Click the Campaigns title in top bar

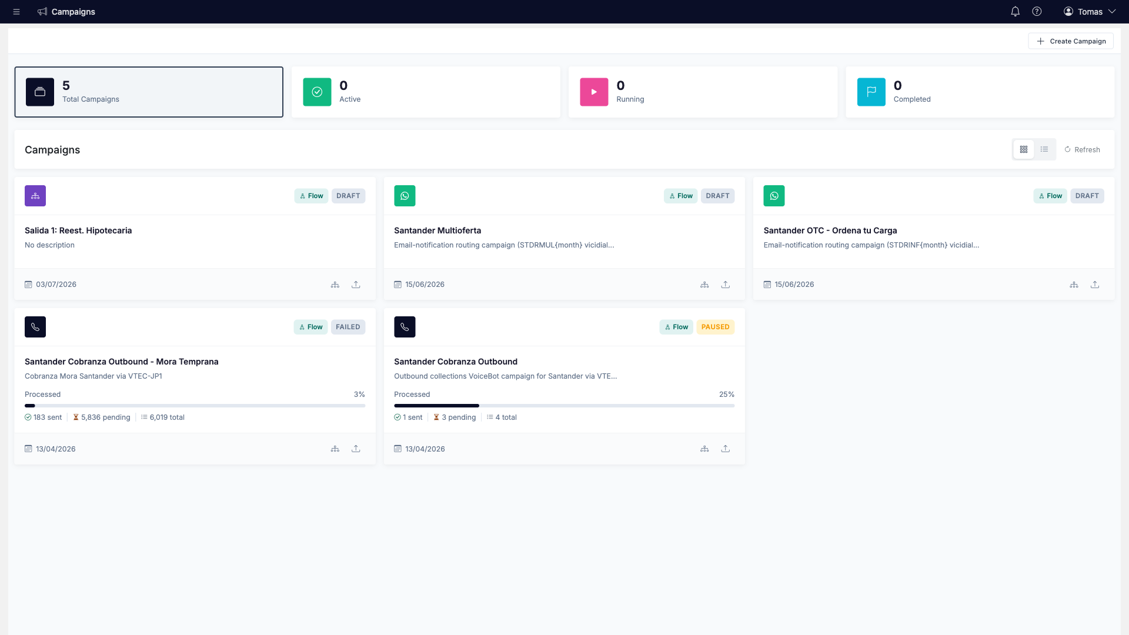74,12
